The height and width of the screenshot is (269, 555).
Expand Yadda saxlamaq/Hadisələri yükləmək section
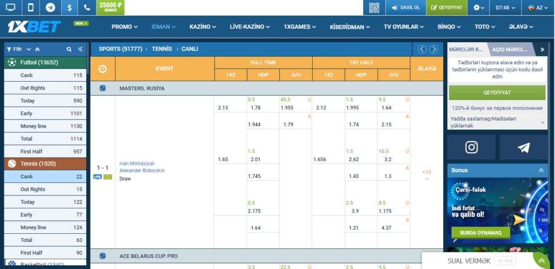[498, 122]
